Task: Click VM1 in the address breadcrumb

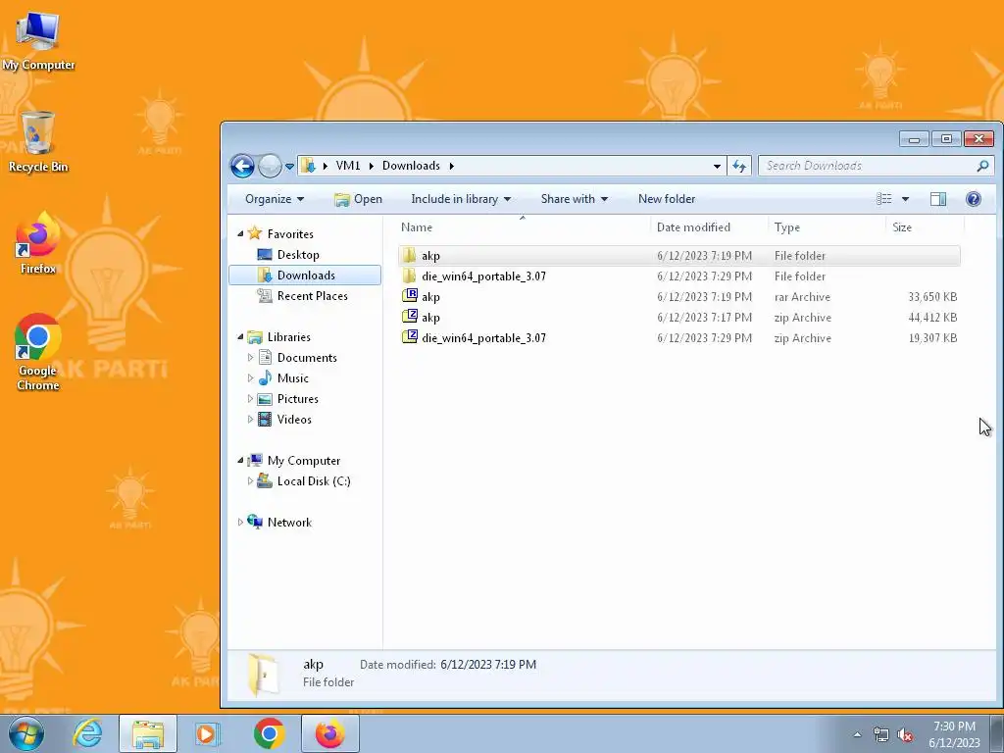Action: 348,166
